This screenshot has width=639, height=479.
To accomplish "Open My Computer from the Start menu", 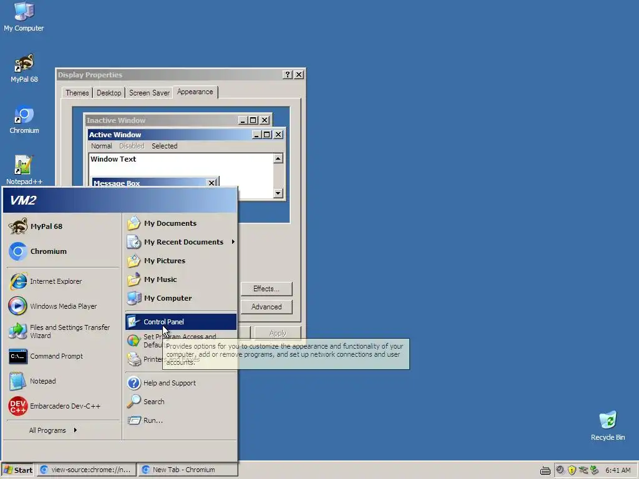I will coord(181,298).
